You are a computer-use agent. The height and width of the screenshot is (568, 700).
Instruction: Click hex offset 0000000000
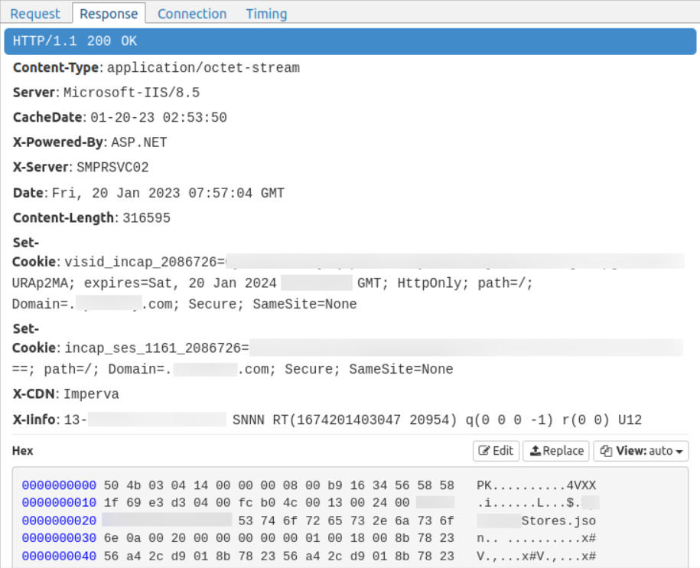59,485
